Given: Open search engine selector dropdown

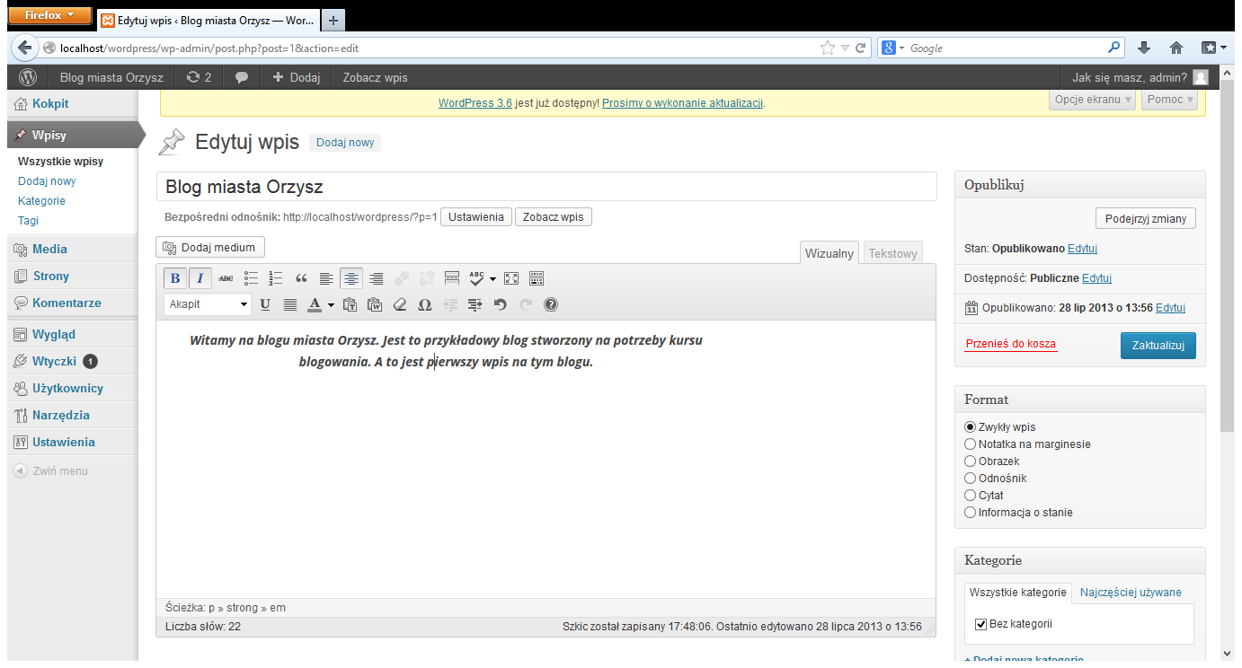Looking at the screenshot, I should click(893, 48).
